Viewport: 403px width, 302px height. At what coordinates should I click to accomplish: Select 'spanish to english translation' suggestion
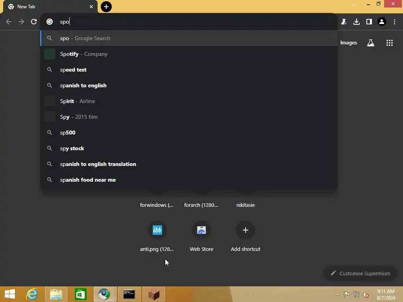click(189, 164)
